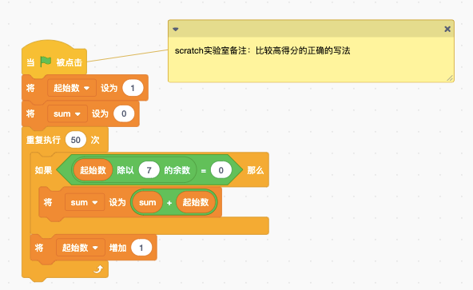Close the yellow comment note
Viewport: 473px width, 290px height.
[447, 29]
